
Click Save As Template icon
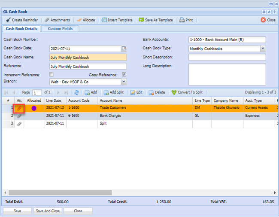[x=141, y=20]
